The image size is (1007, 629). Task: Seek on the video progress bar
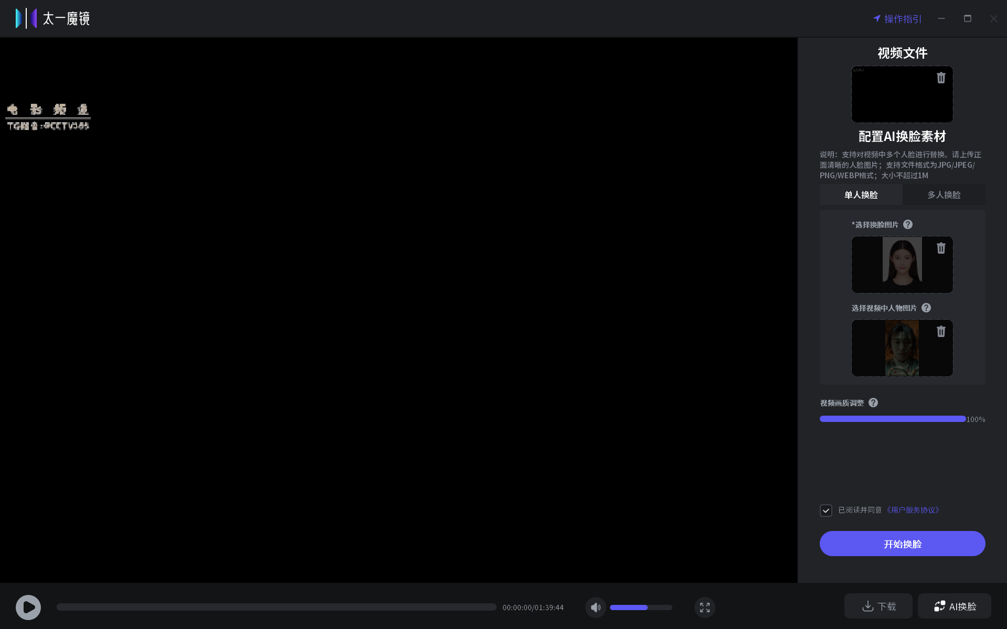coord(276,607)
